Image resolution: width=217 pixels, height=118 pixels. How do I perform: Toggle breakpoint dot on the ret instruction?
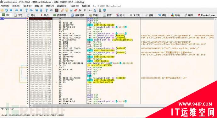point(28,76)
